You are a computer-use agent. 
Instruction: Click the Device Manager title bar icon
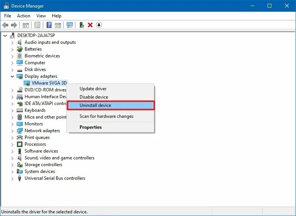point(6,6)
